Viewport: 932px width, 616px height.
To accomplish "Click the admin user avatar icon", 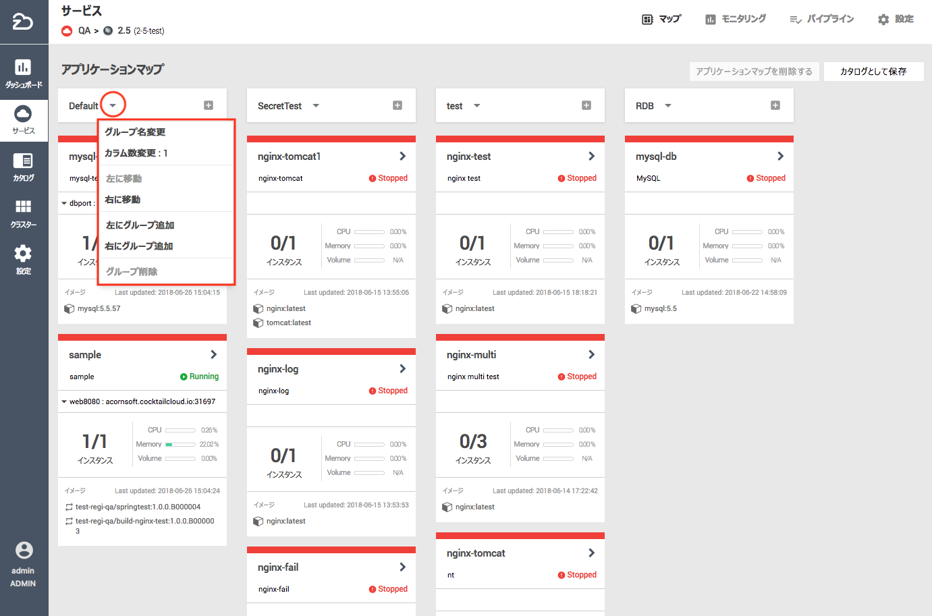I will 24,551.
